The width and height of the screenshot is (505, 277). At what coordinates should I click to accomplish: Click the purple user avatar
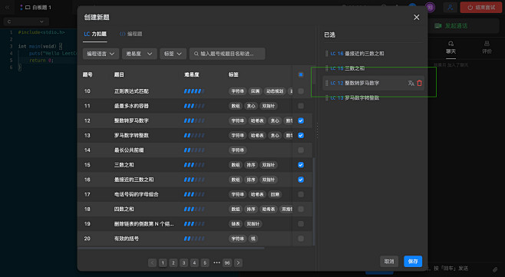tap(430, 7)
